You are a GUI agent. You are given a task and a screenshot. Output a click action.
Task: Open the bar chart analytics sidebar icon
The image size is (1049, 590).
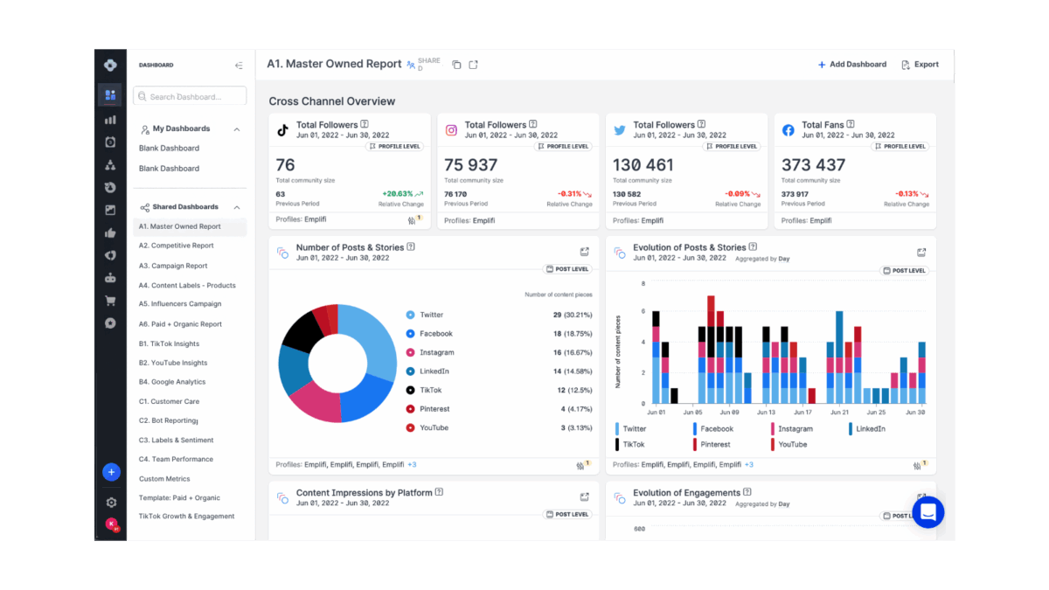pos(111,120)
